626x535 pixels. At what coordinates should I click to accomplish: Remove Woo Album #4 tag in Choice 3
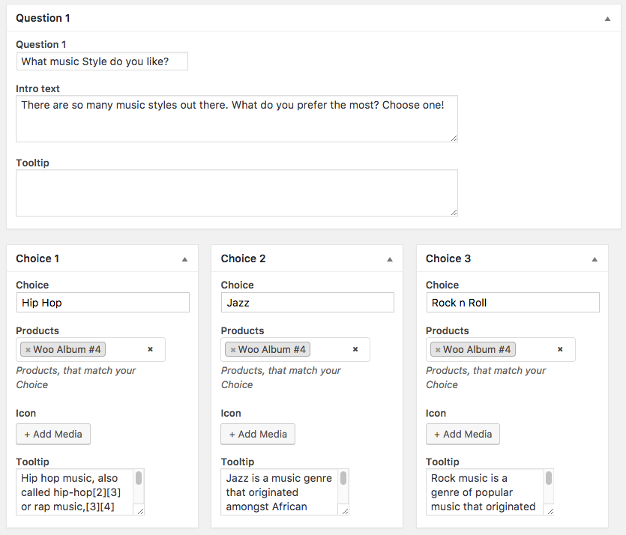[438, 350]
